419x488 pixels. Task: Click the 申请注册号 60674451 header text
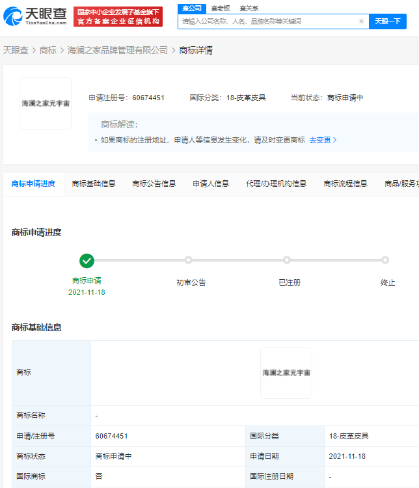click(x=126, y=98)
